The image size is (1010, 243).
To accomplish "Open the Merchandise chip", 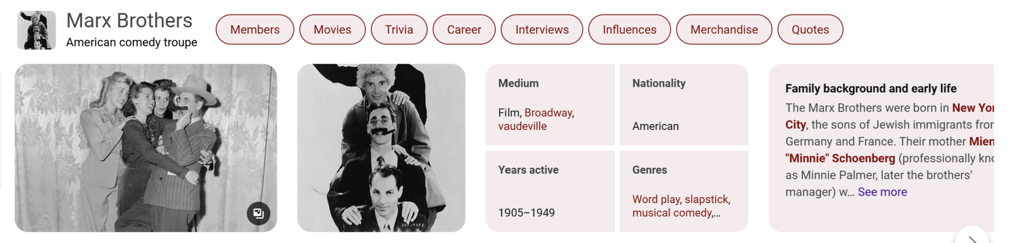I will [724, 30].
